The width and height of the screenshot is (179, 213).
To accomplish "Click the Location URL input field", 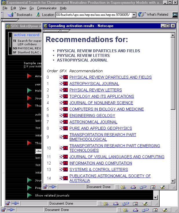I will click(x=94, y=15).
